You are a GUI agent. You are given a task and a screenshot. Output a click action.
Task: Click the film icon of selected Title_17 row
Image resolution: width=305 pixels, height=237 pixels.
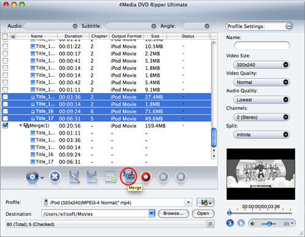point(33,119)
